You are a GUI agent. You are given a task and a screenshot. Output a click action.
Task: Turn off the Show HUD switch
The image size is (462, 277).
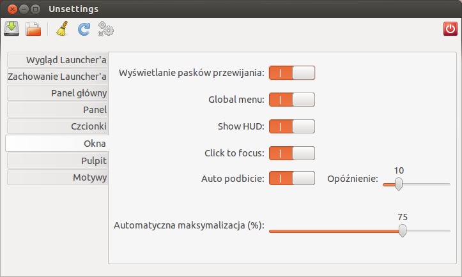[292, 126]
